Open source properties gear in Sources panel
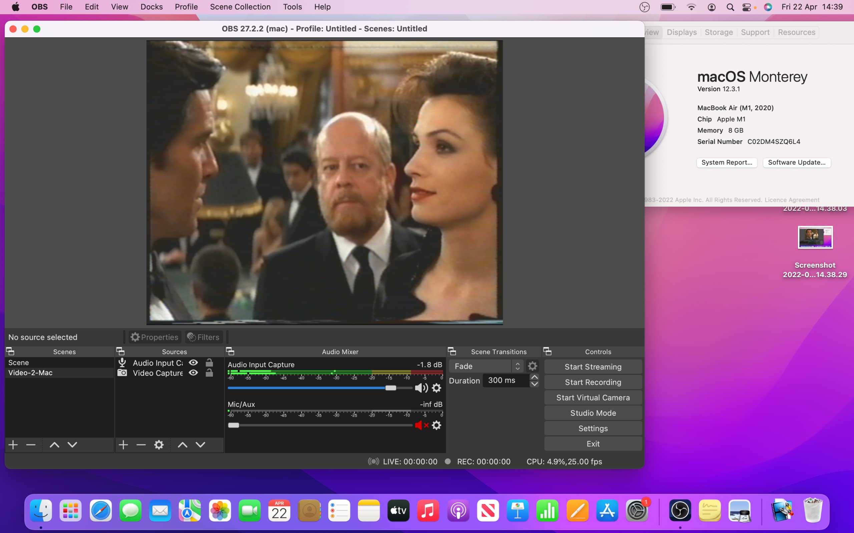This screenshot has width=854, height=533. pos(159,444)
